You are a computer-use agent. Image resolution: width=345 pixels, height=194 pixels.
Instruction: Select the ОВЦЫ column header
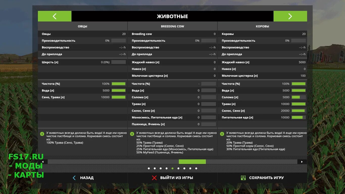(x=83, y=26)
